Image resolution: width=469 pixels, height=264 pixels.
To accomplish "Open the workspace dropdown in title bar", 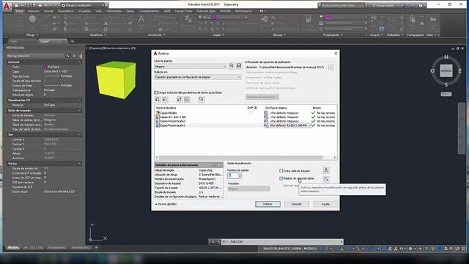I will tap(85, 5).
